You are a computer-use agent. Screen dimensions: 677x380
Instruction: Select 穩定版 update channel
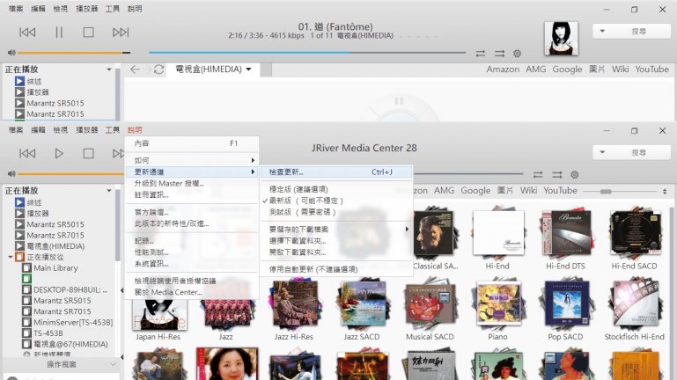pos(336,189)
